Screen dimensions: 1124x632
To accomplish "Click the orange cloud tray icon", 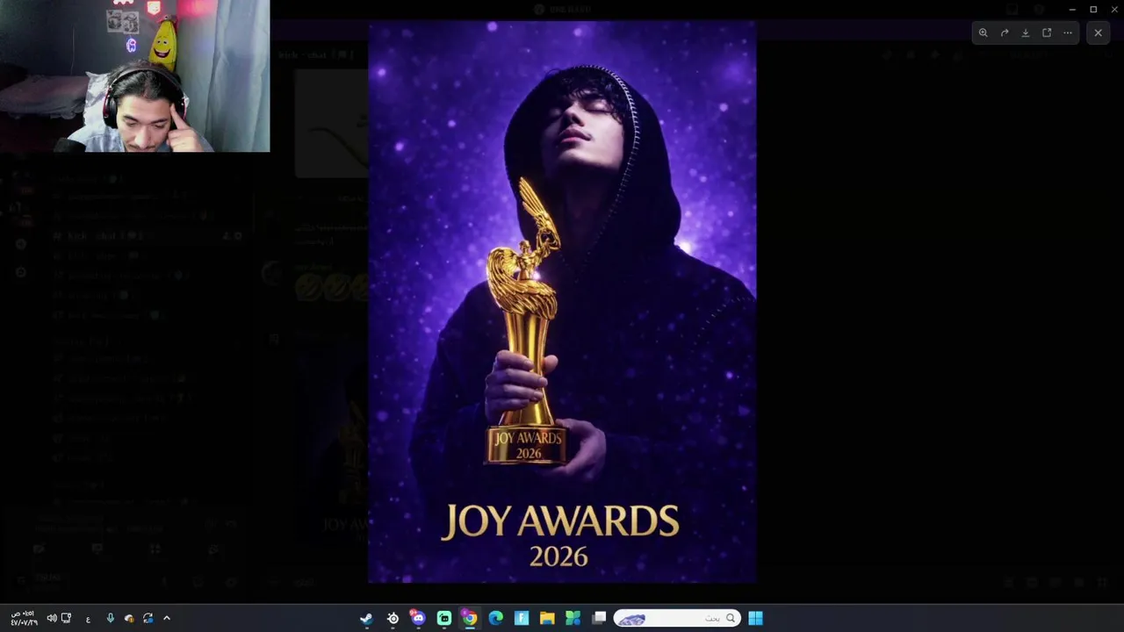I will click(x=129, y=618).
